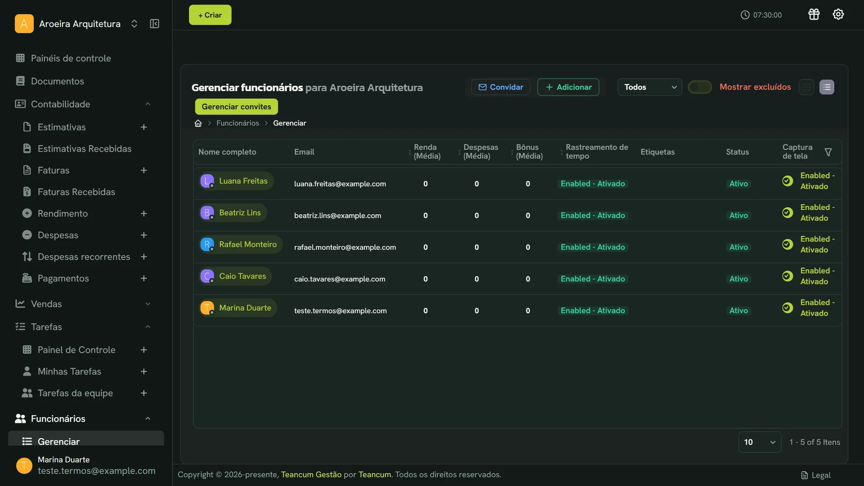Open page size dropdown showing 10
864x486 pixels.
[760, 442]
